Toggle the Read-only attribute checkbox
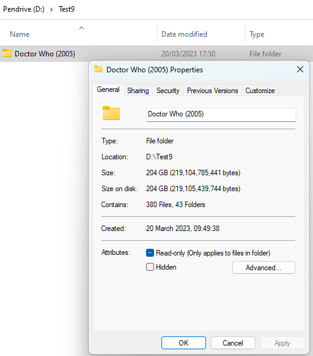 (x=150, y=252)
